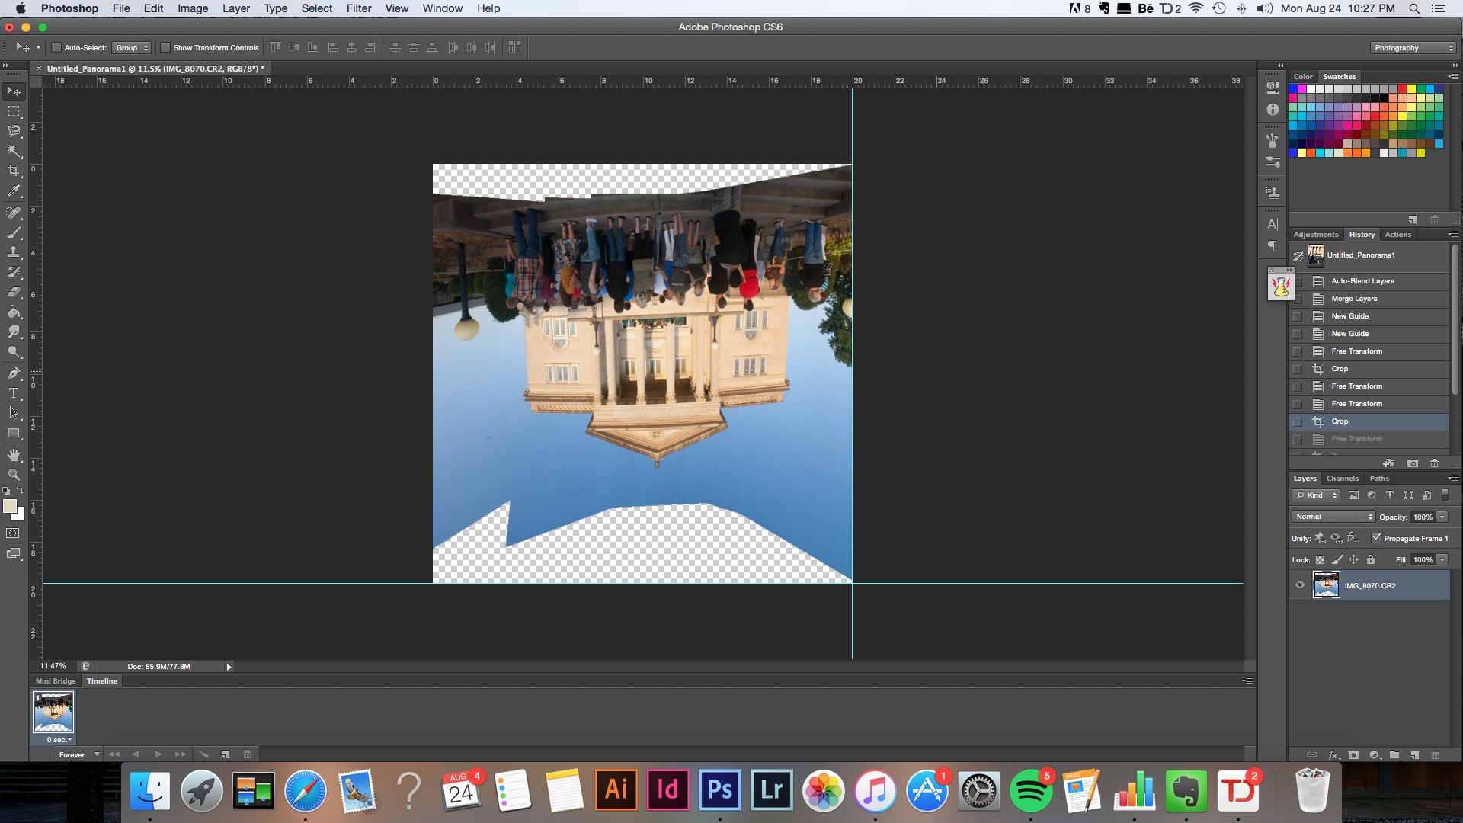Switch to the Actions tab
The image size is (1463, 823).
tap(1397, 235)
